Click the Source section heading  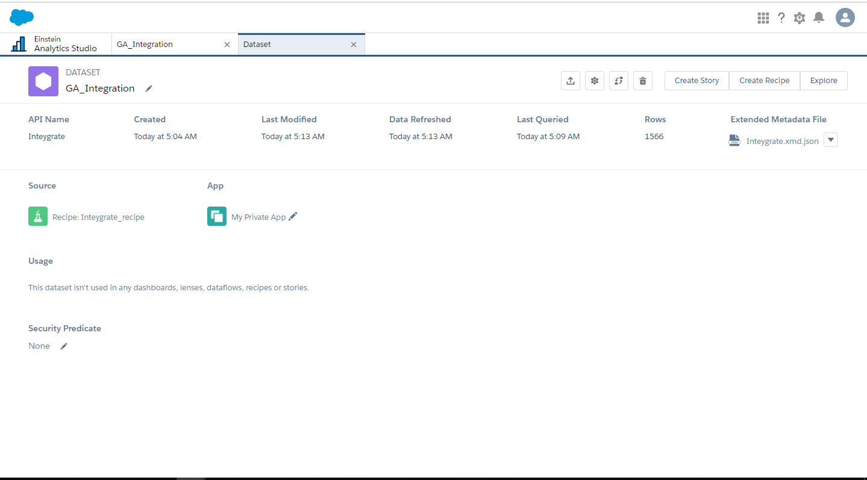pos(42,185)
